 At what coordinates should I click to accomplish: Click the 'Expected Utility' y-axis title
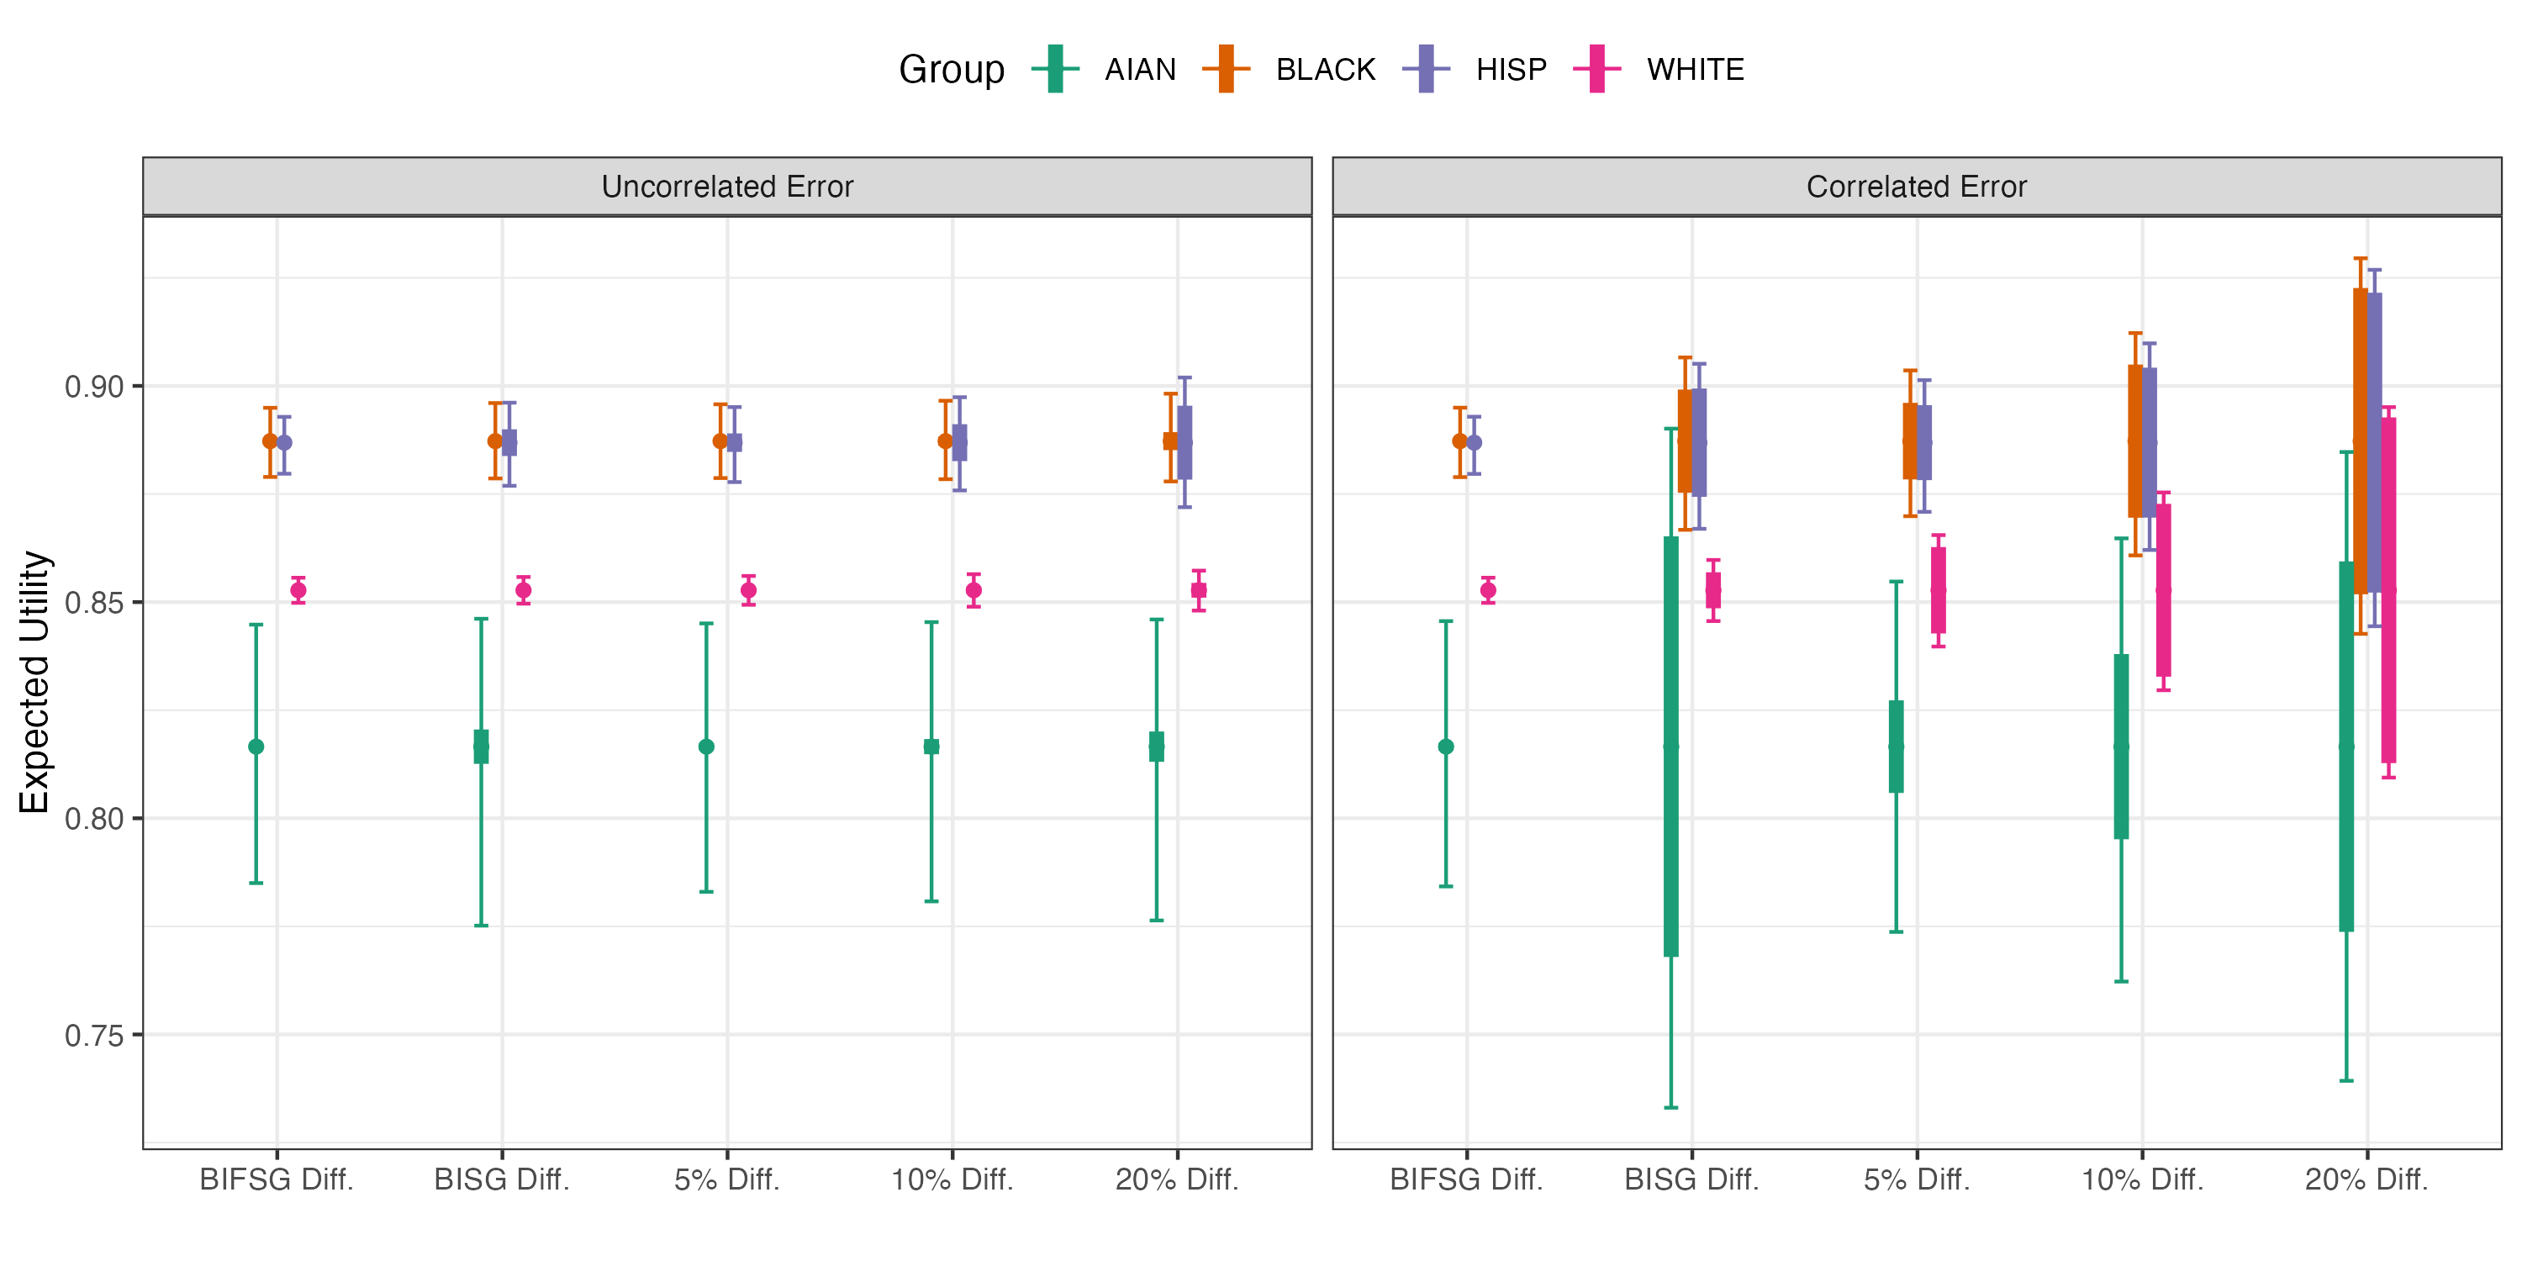pyautogui.click(x=34, y=683)
